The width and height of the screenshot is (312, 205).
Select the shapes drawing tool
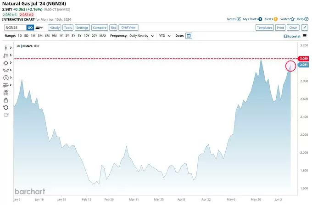tap(6, 63)
